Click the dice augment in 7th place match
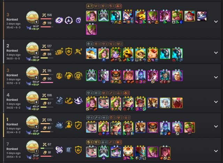The image size is (223, 163). (x=59, y=150)
